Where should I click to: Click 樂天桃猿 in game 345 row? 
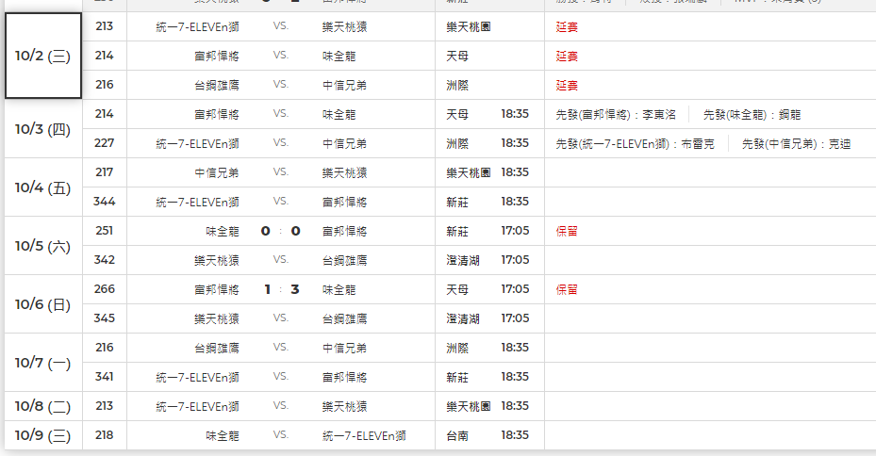pyautogui.click(x=217, y=318)
